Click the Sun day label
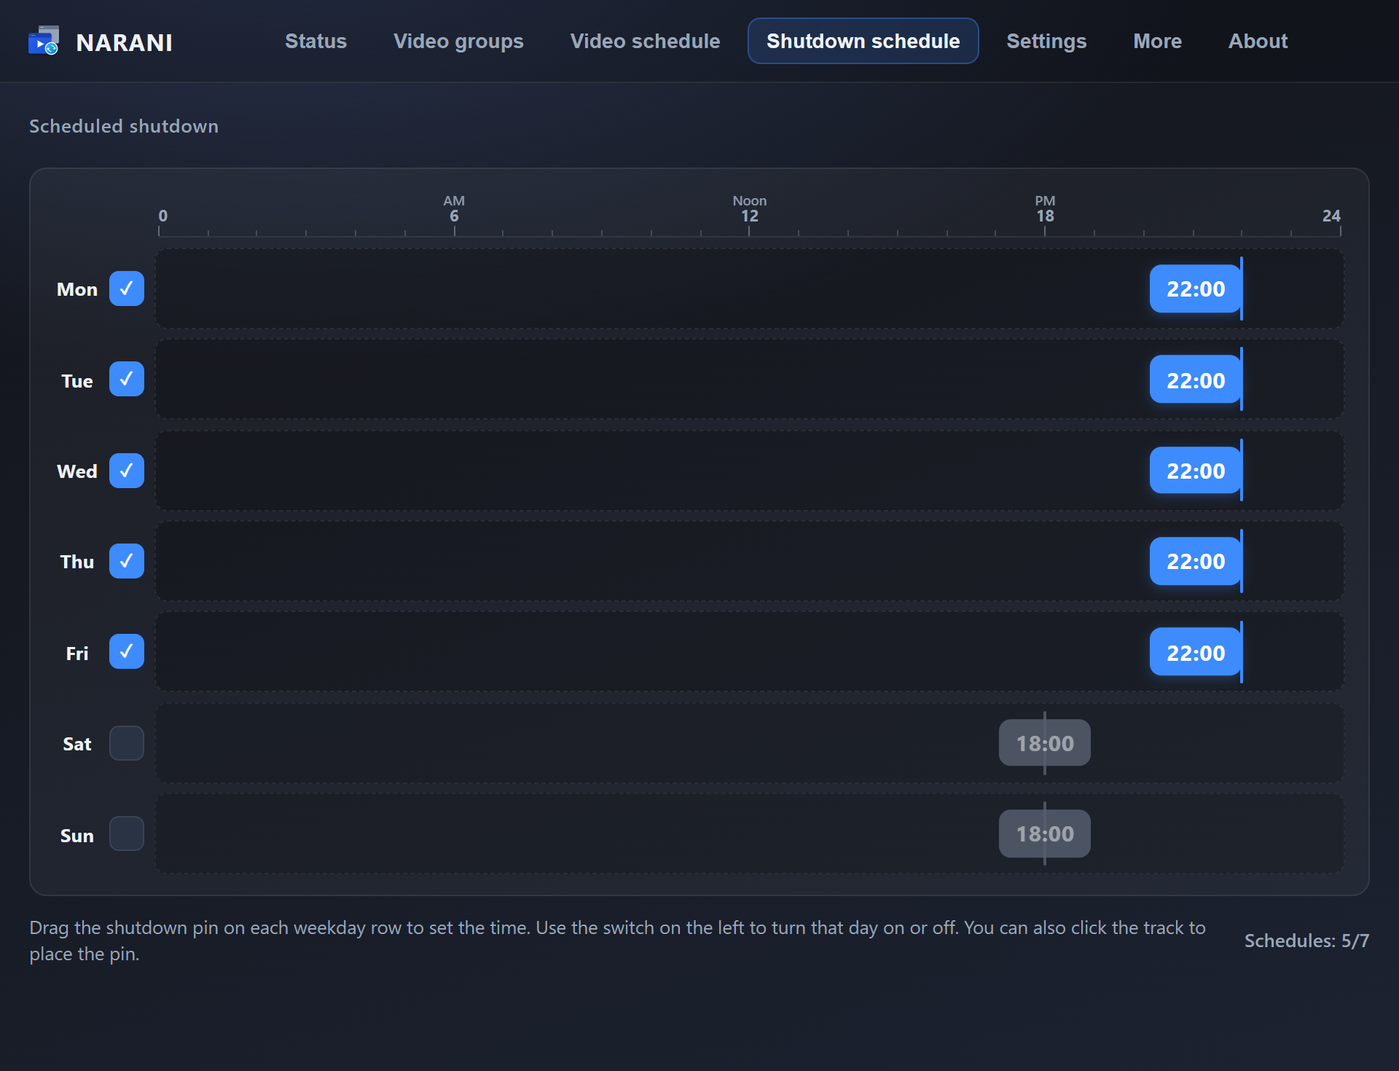Viewport: 1399px width, 1071px height. (x=77, y=836)
